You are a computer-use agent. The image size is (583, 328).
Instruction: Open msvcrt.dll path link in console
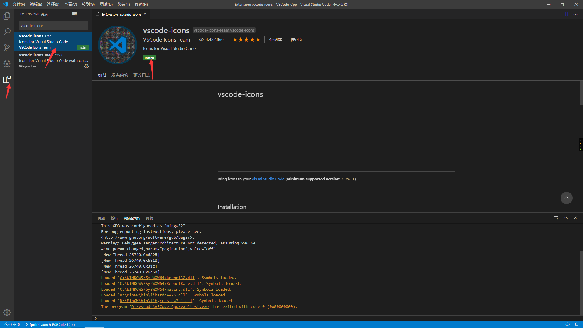(155, 289)
